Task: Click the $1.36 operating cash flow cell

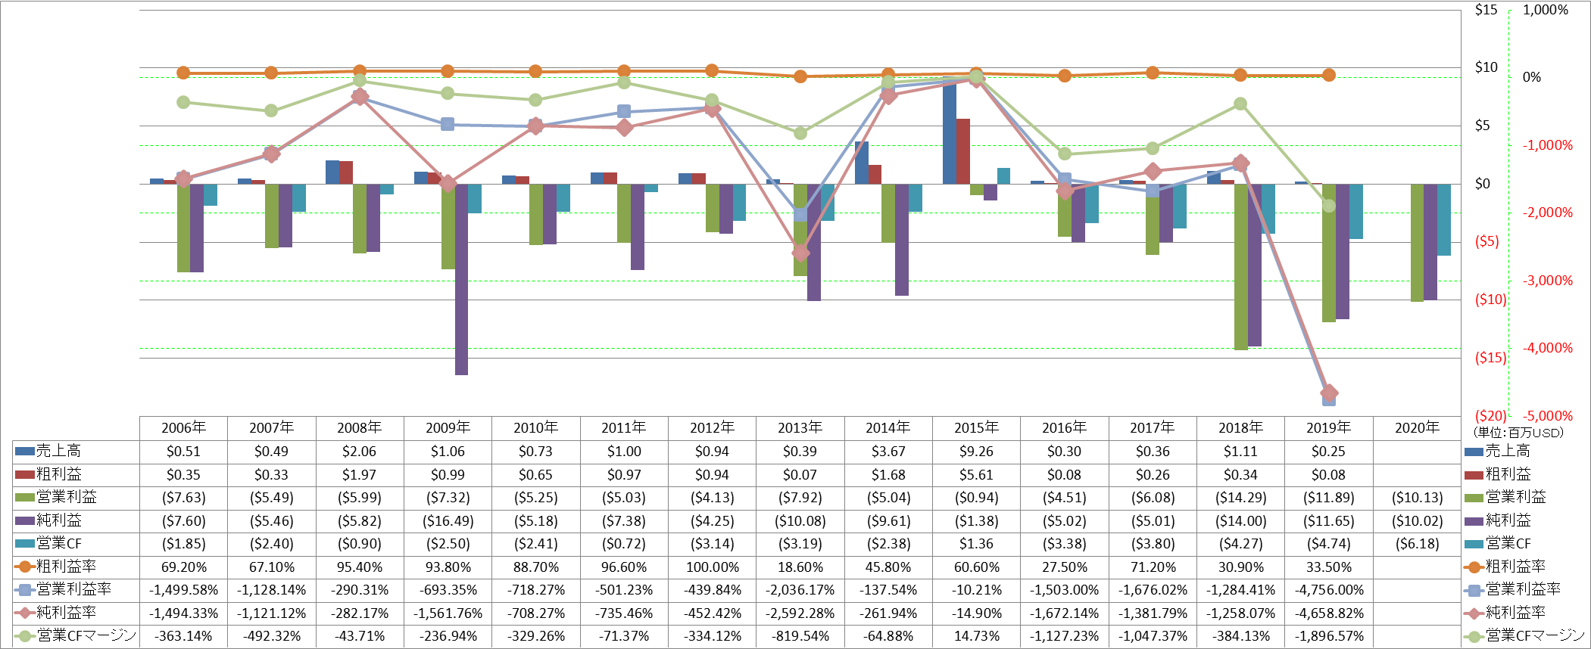Action: (x=976, y=544)
